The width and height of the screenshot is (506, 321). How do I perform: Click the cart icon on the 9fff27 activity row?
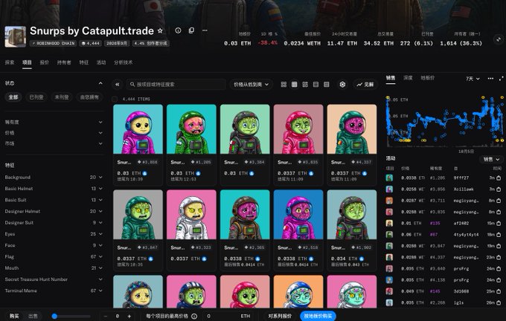[x=499, y=178]
